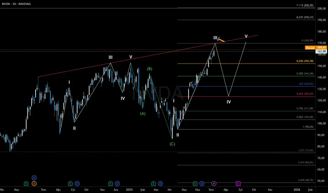Image resolution: width=328 pixels, height=193 pixels.
Task: Click the 140,00 price axis value
Action: [x=322, y=78]
